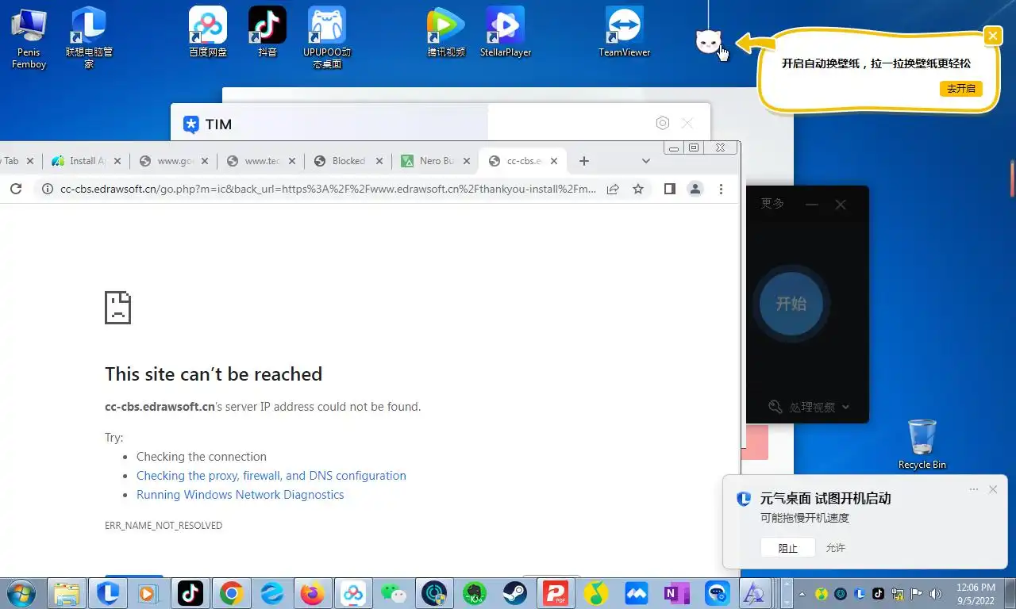Open more options on startup notification

(x=974, y=489)
